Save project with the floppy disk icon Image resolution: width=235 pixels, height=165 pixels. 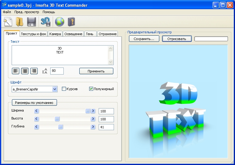coord(32,22)
